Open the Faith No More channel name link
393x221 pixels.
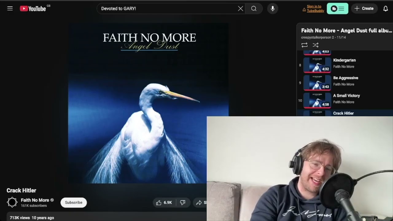[35, 200]
